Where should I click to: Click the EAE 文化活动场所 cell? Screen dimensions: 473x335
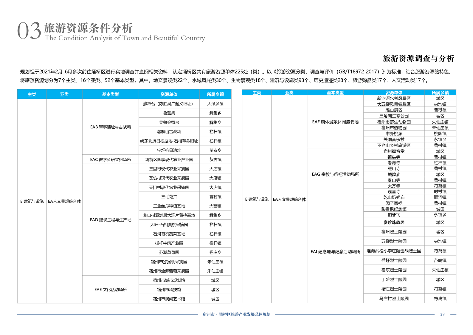click(110, 290)
